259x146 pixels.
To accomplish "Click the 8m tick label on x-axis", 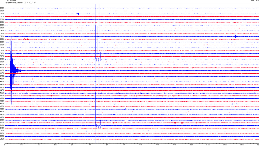I will pos(72,145).
